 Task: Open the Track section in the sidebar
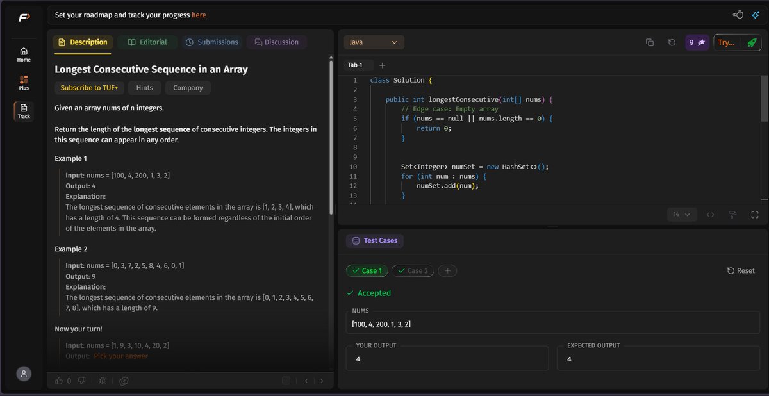pos(24,111)
